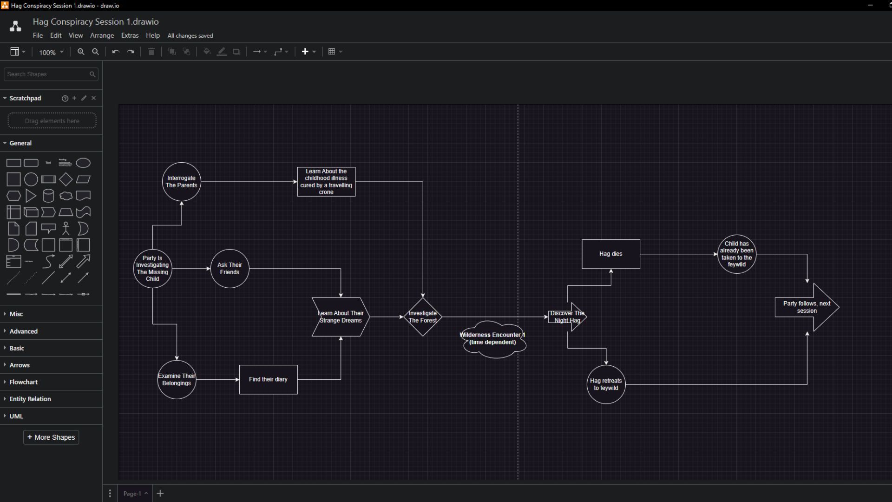
Task: Open the view panels layout dropdown
Action: coord(18,52)
